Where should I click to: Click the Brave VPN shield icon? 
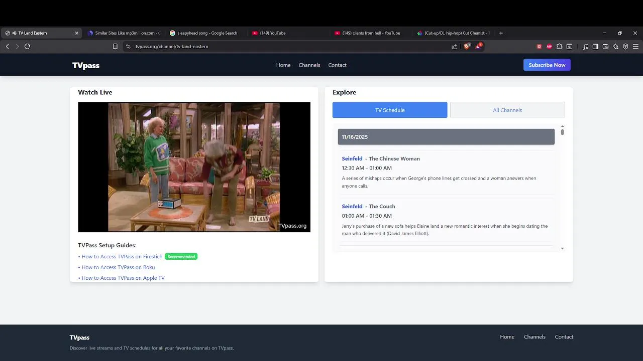pos(625,46)
